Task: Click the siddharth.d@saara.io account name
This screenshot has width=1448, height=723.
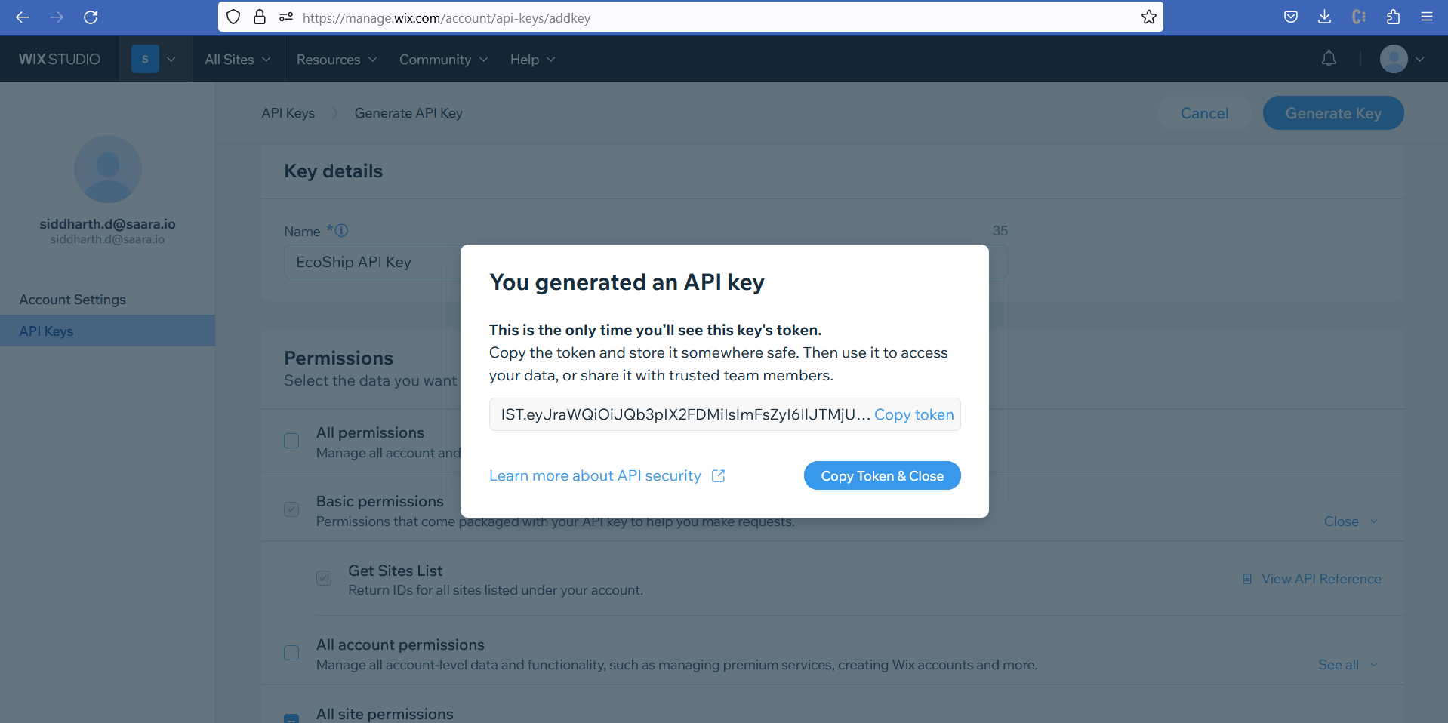Action: [107, 224]
